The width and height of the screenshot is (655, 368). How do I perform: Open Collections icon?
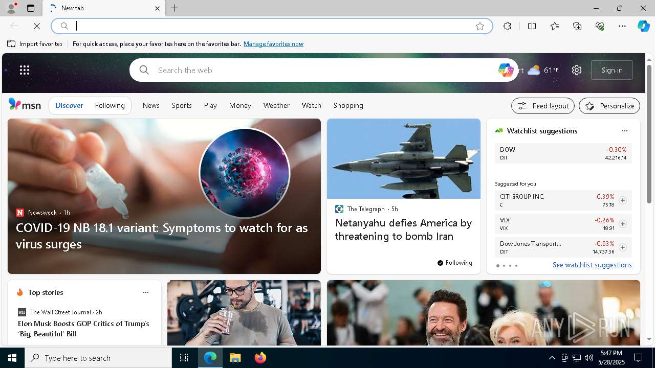tap(577, 26)
